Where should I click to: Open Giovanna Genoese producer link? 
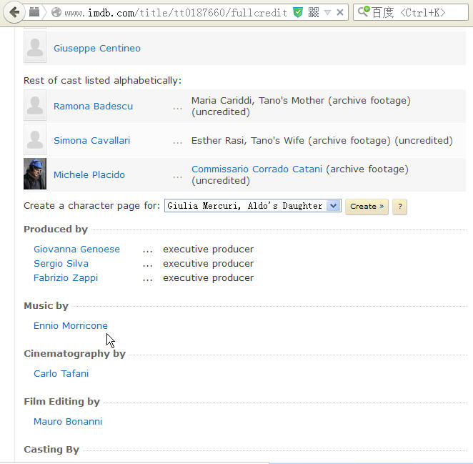pos(77,250)
